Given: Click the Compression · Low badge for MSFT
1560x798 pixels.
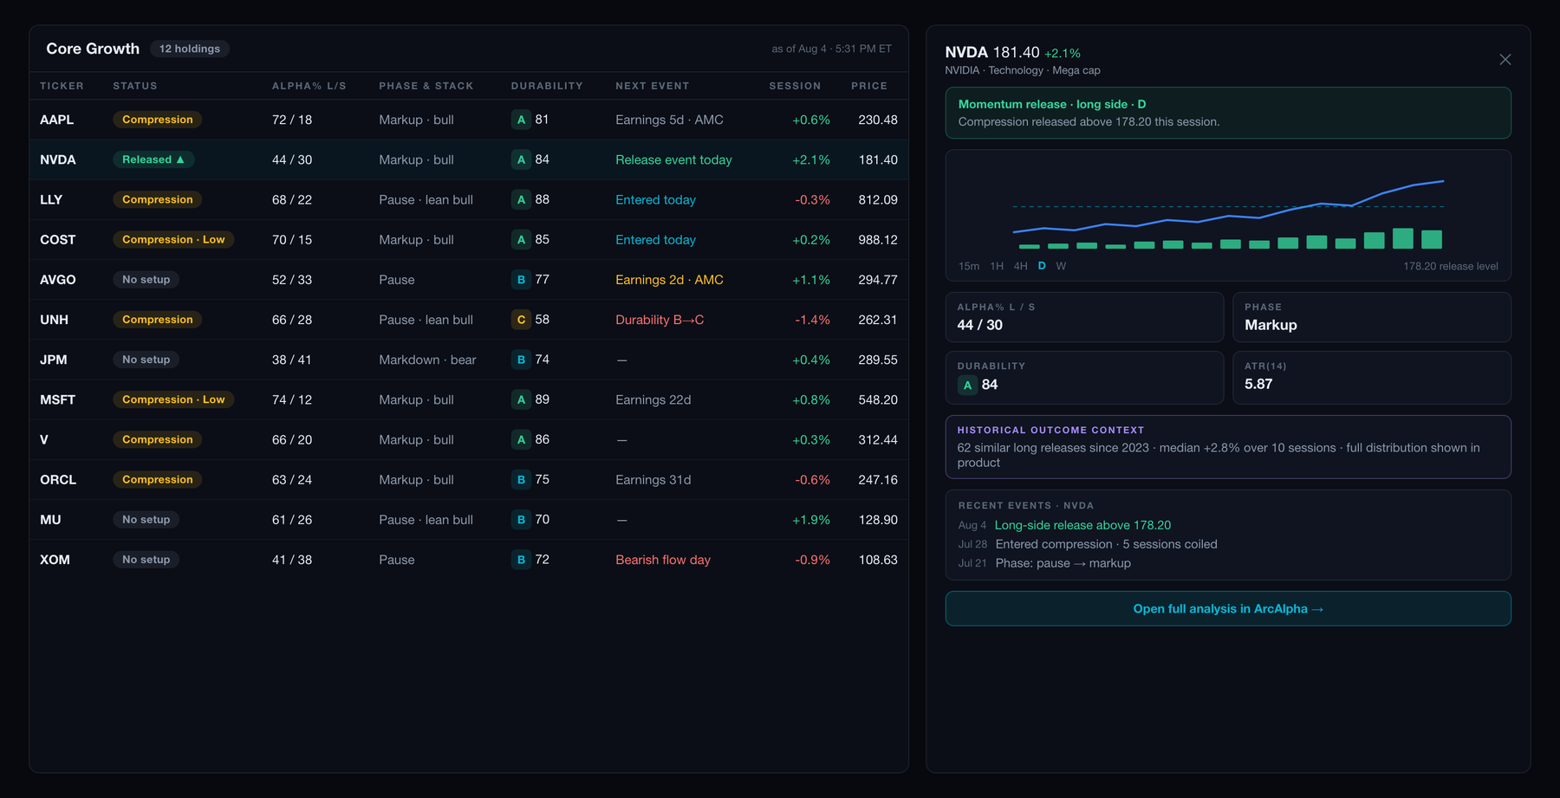Looking at the screenshot, I should coord(173,399).
